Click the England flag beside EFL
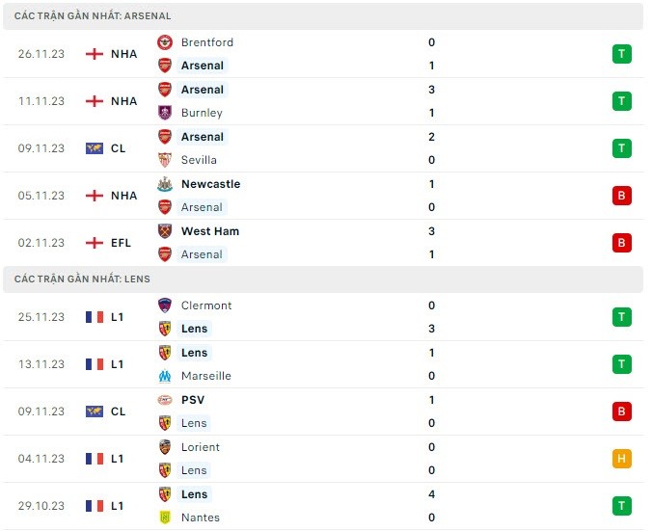 pos(94,243)
